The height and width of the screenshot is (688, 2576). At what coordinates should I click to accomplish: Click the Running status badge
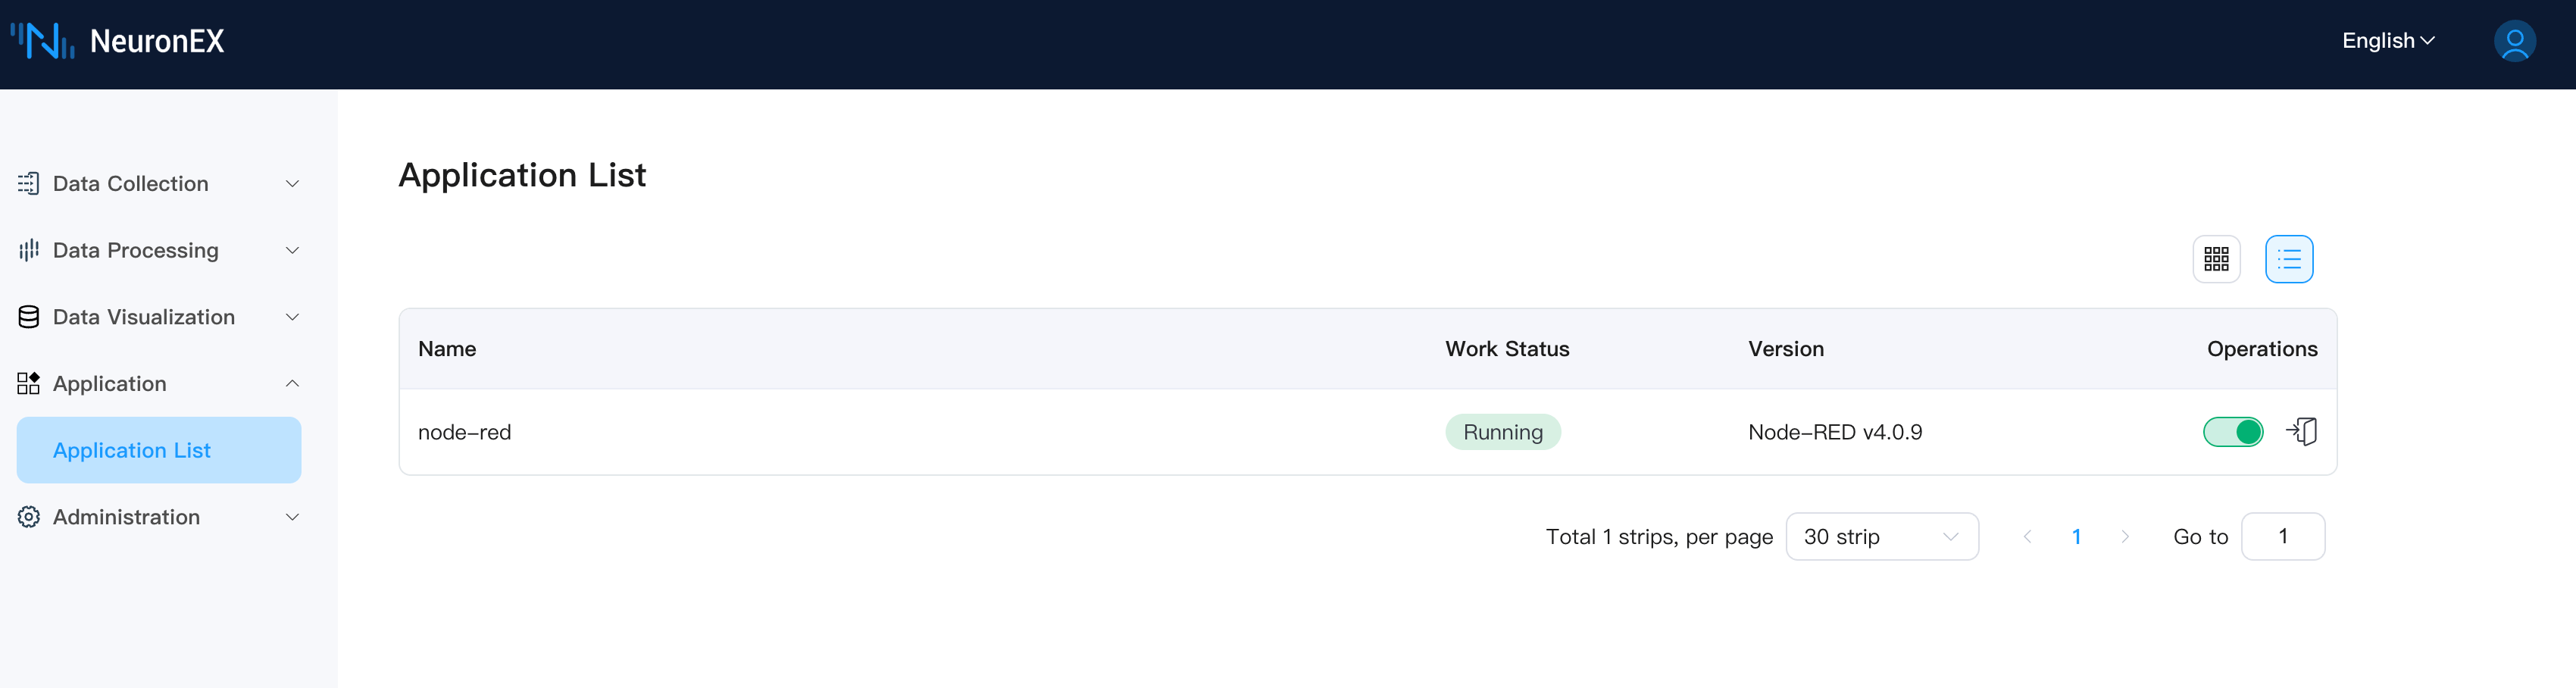(x=1503, y=432)
